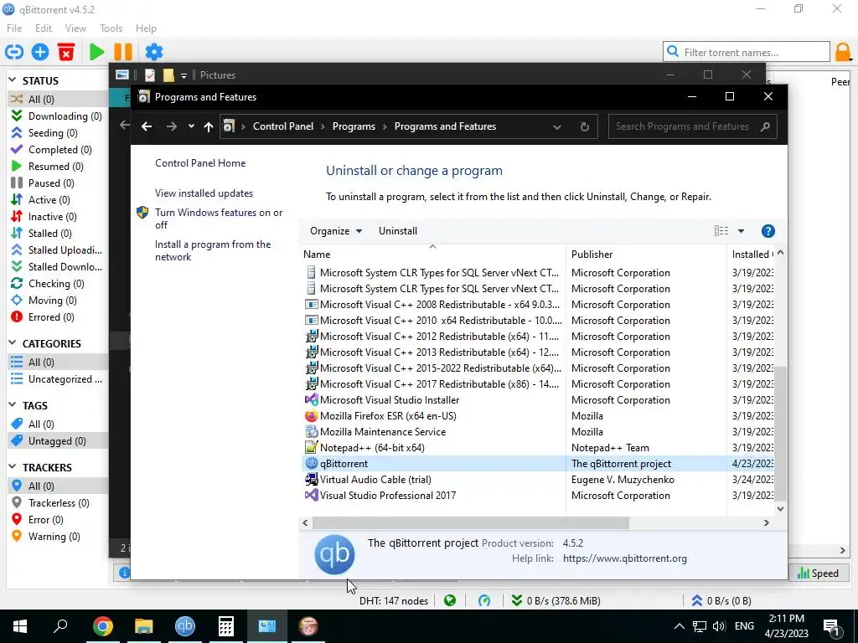Click the Add Torrent File plus icon
This screenshot has height=643, width=858.
[x=40, y=52]
